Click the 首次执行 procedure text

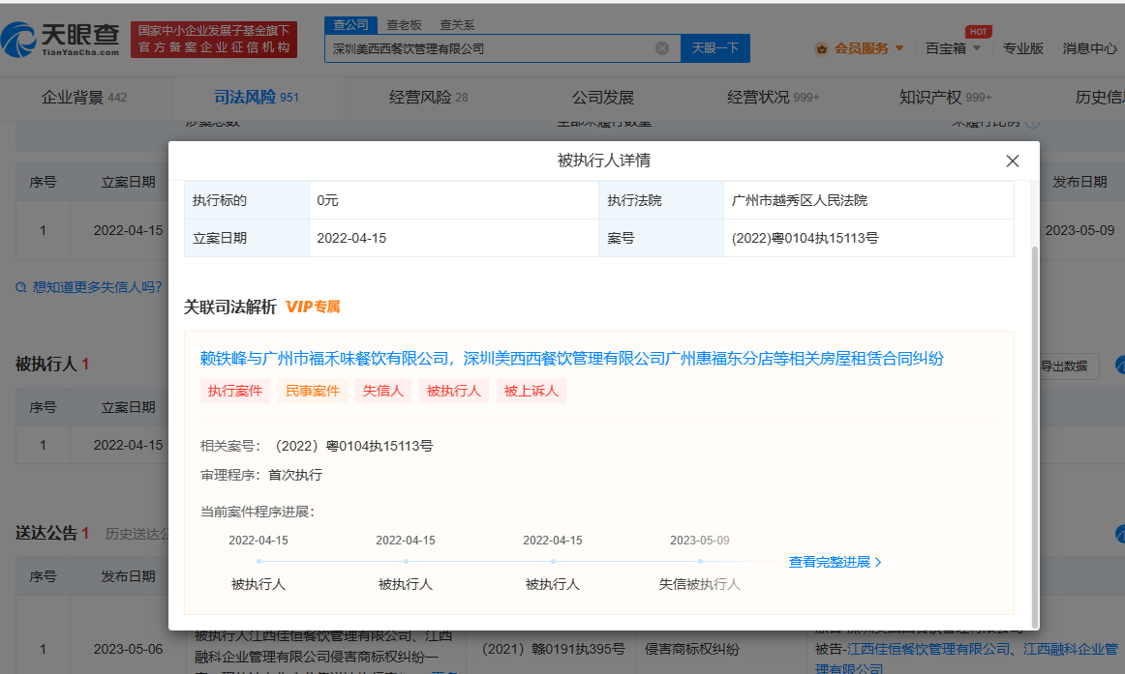click(295, 475)
